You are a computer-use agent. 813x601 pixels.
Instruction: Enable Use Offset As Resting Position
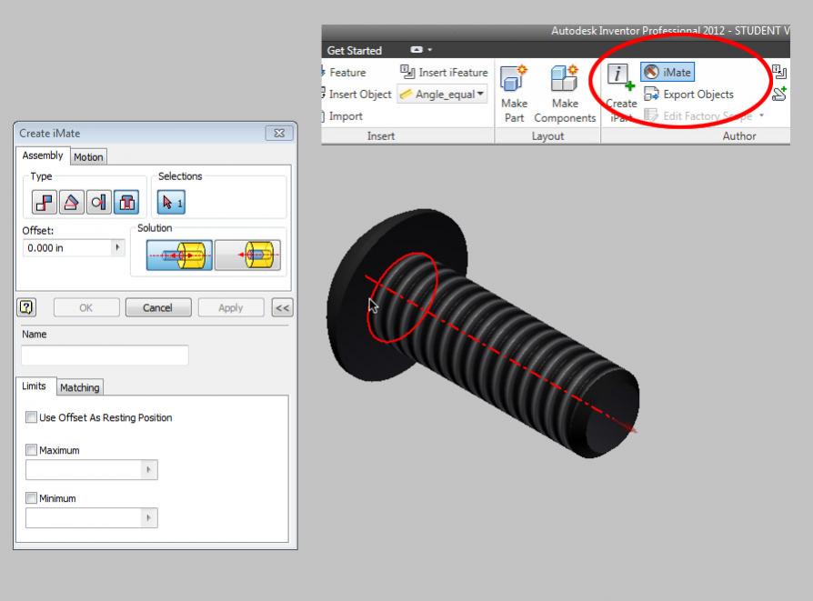click(33, 418)
